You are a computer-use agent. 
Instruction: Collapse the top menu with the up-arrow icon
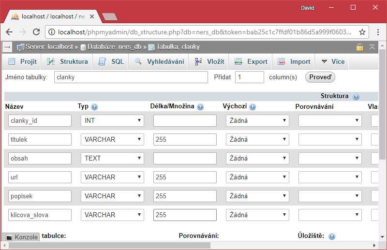click(x=372, y=47)
